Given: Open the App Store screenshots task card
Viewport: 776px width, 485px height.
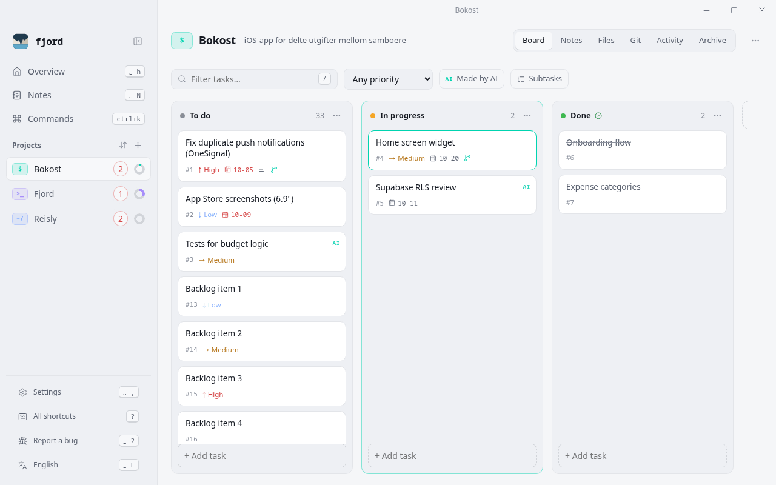Looking at the screenshot, I should click(262, 207).
